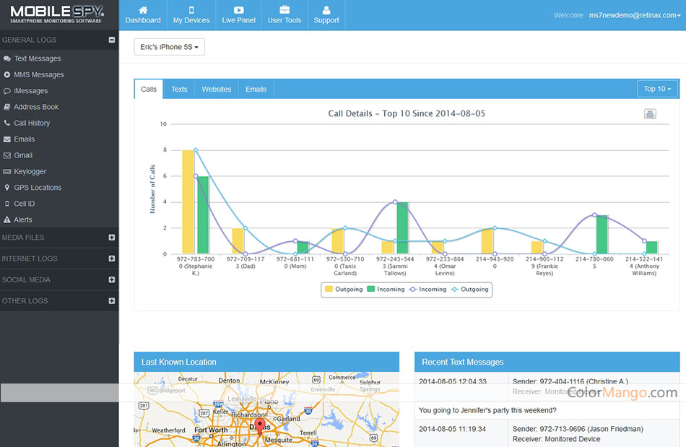Click the 'Call Details – Top 10 Since 2014-08-05' title
Screen dimensions: 686x447
pyautogui.click(x=407, y=113)
